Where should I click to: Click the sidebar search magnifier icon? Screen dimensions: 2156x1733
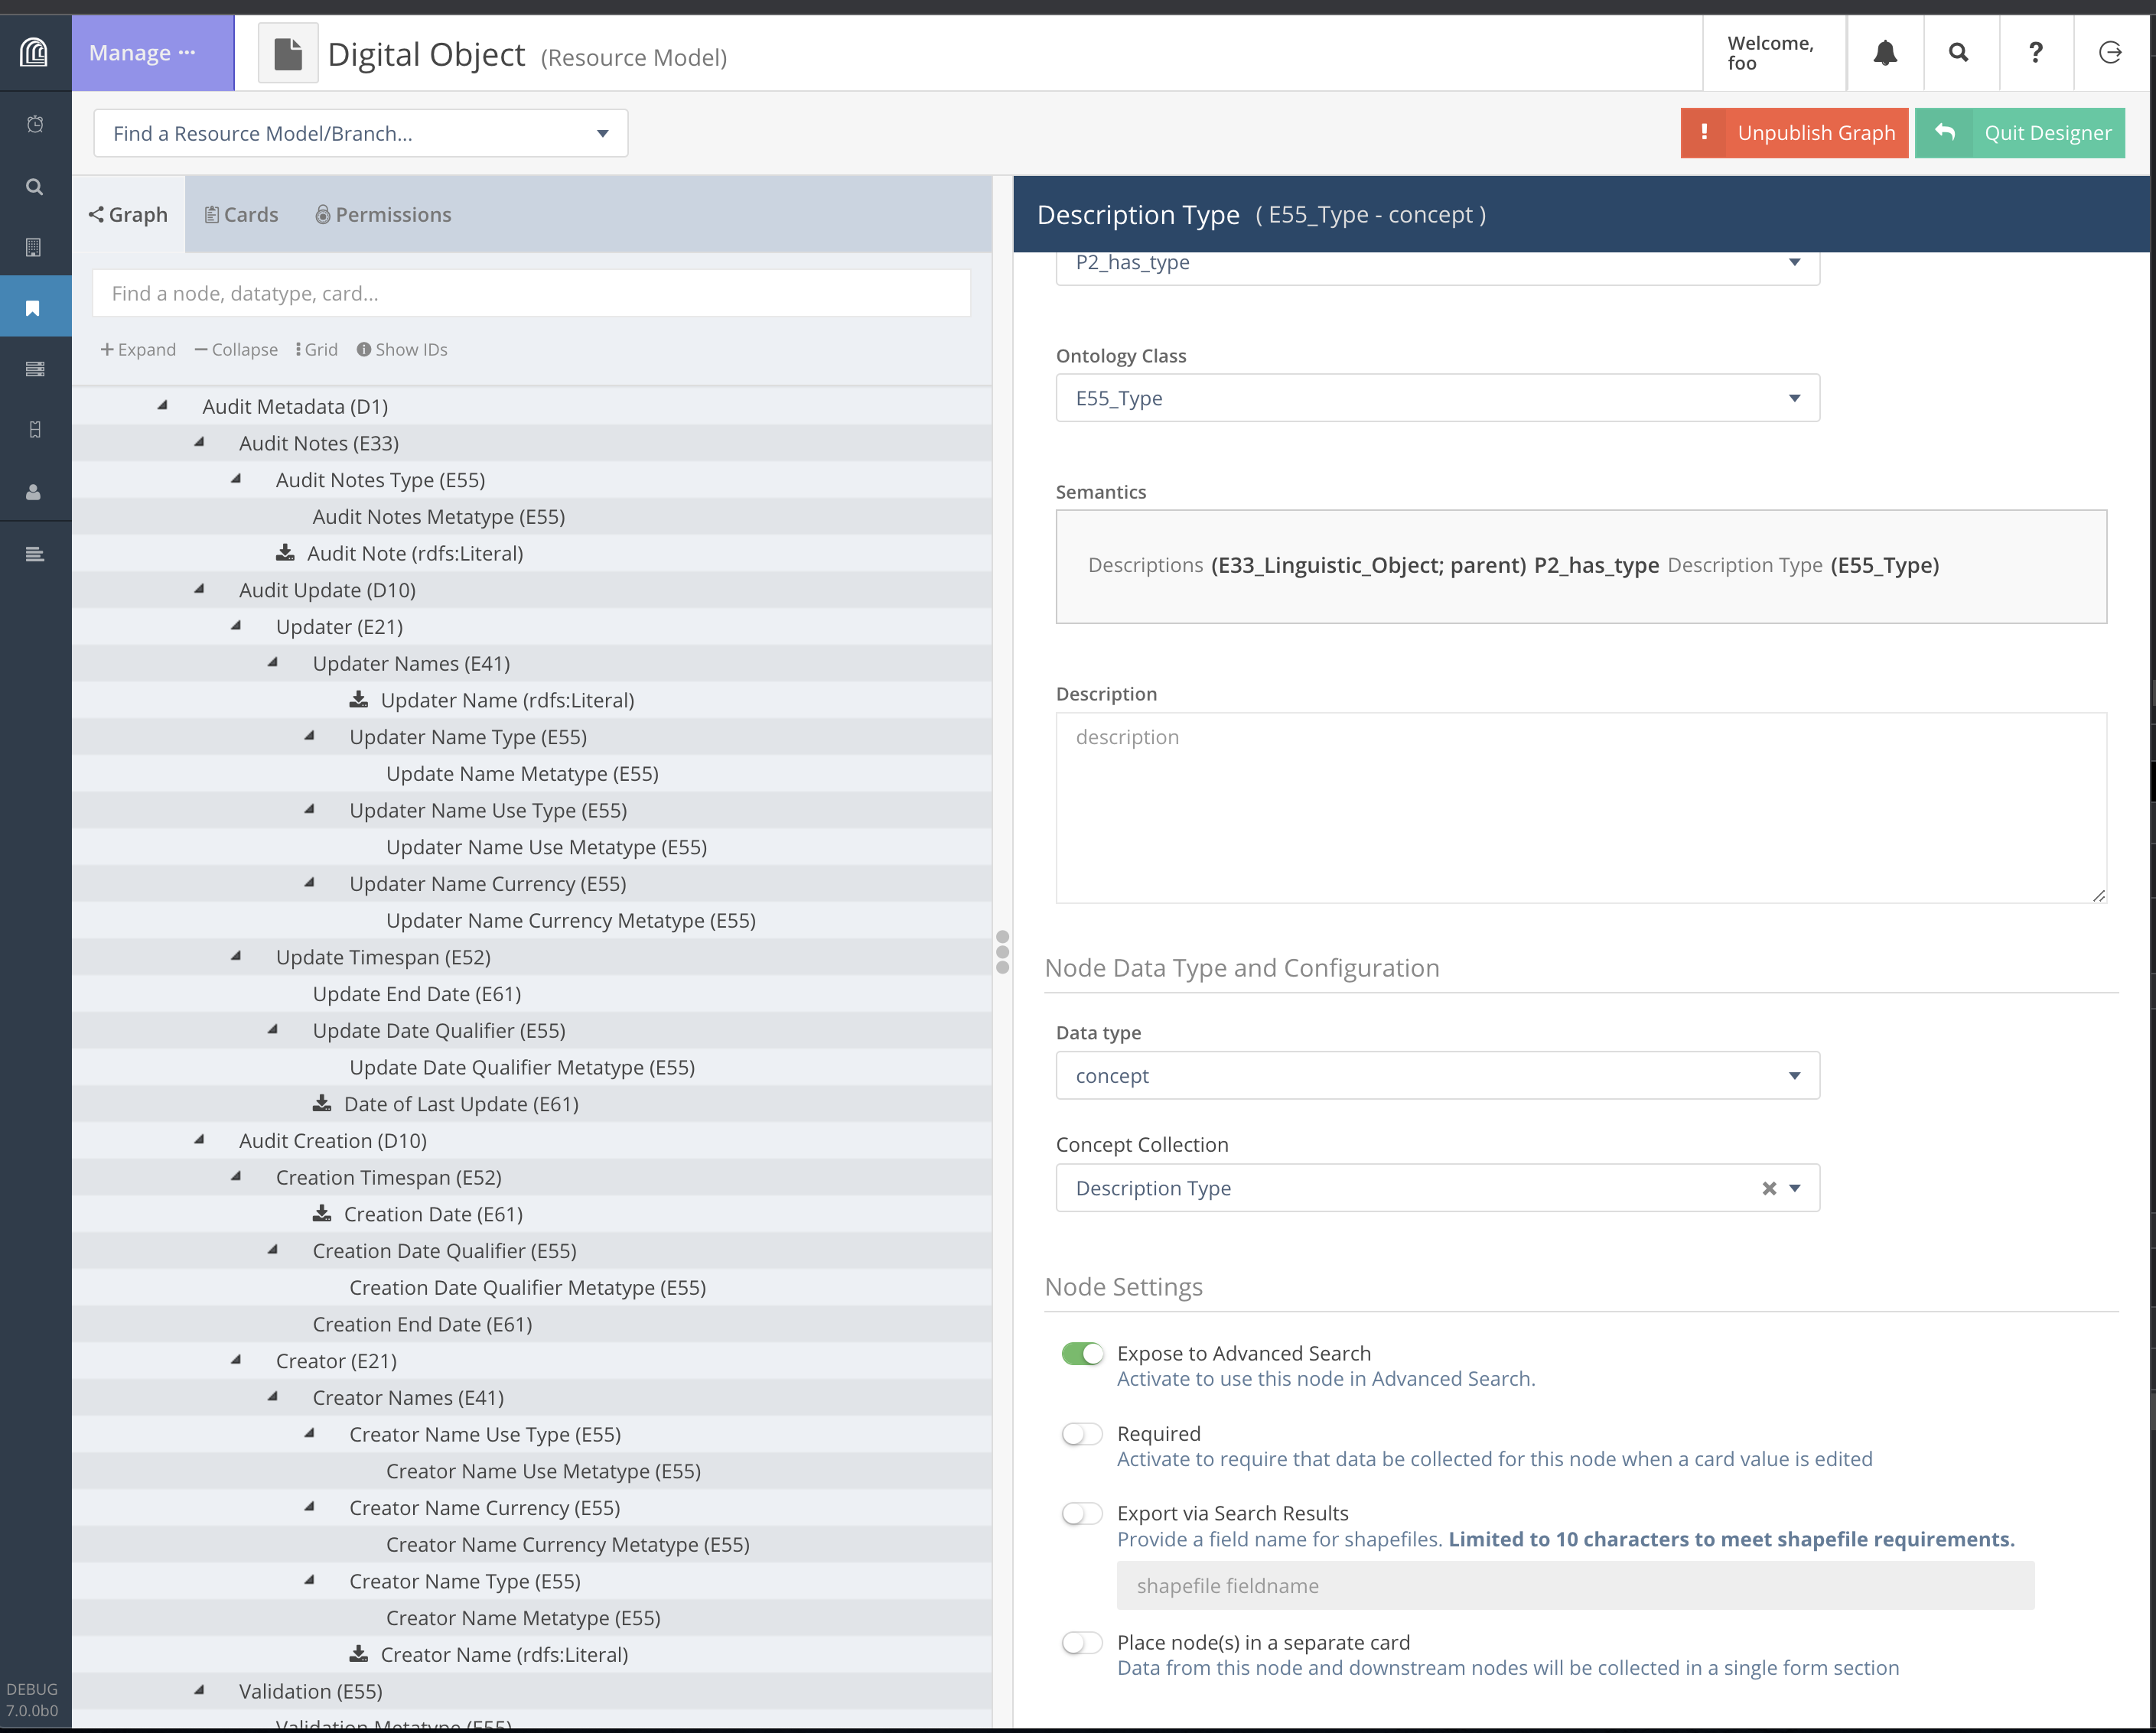click(35, 187)
